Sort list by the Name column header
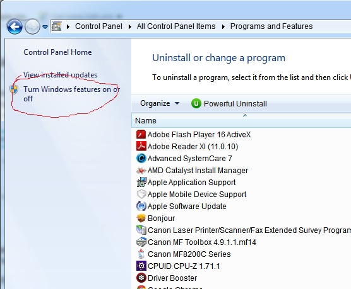351x289 pixels. [241, 121]
